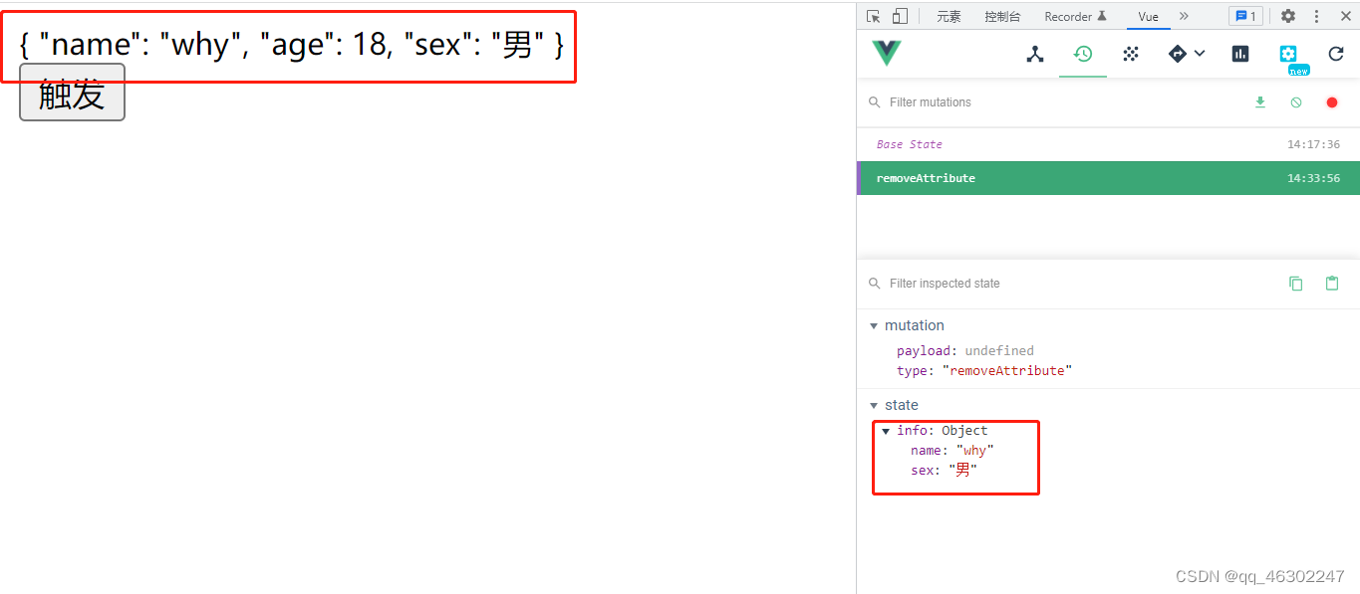This screenshot has height=594, width=1360.
Task: Open DevTools settings gear
Action: (x=1288, y=16)
